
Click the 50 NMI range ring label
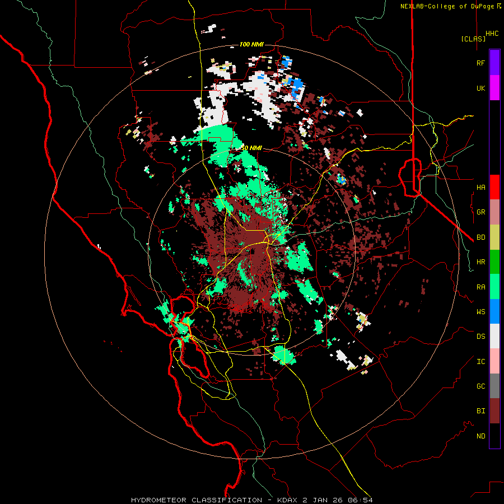pyautogui.click(x=251, y=148)
